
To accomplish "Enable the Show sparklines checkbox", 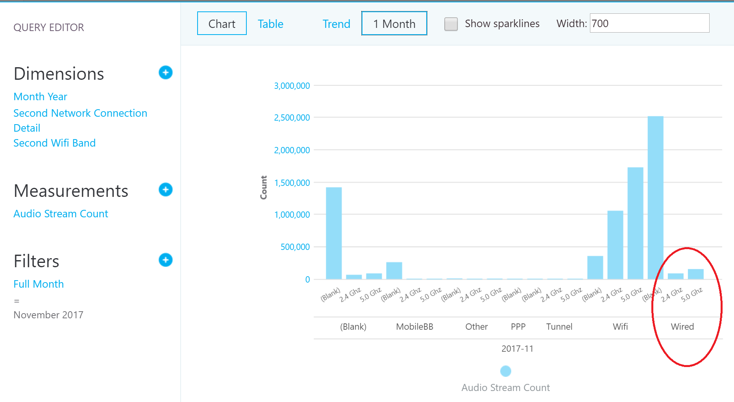I will pyautogui.click(x=451, y=24).
